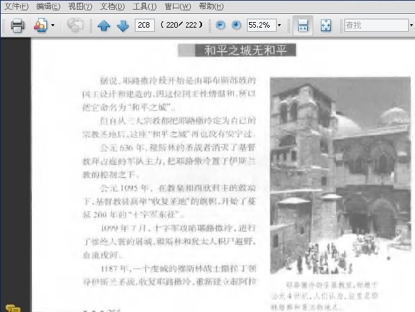Viewport: 415px width, 312px height.
Task: Click the fit full page icon
Action: tap(326, 26)
